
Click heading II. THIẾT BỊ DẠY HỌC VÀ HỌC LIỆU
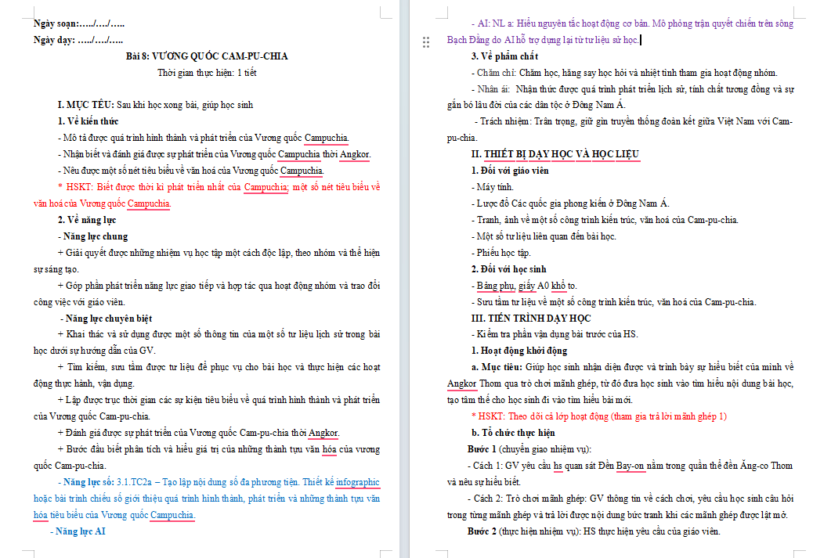click(x=555, y=154)
